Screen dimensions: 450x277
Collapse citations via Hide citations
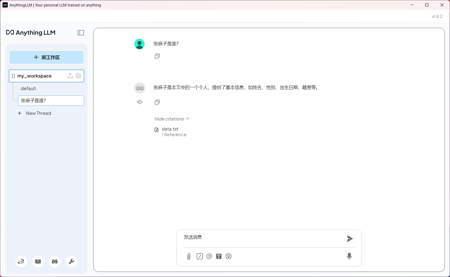pyautogui.click(x=172, y=119)
